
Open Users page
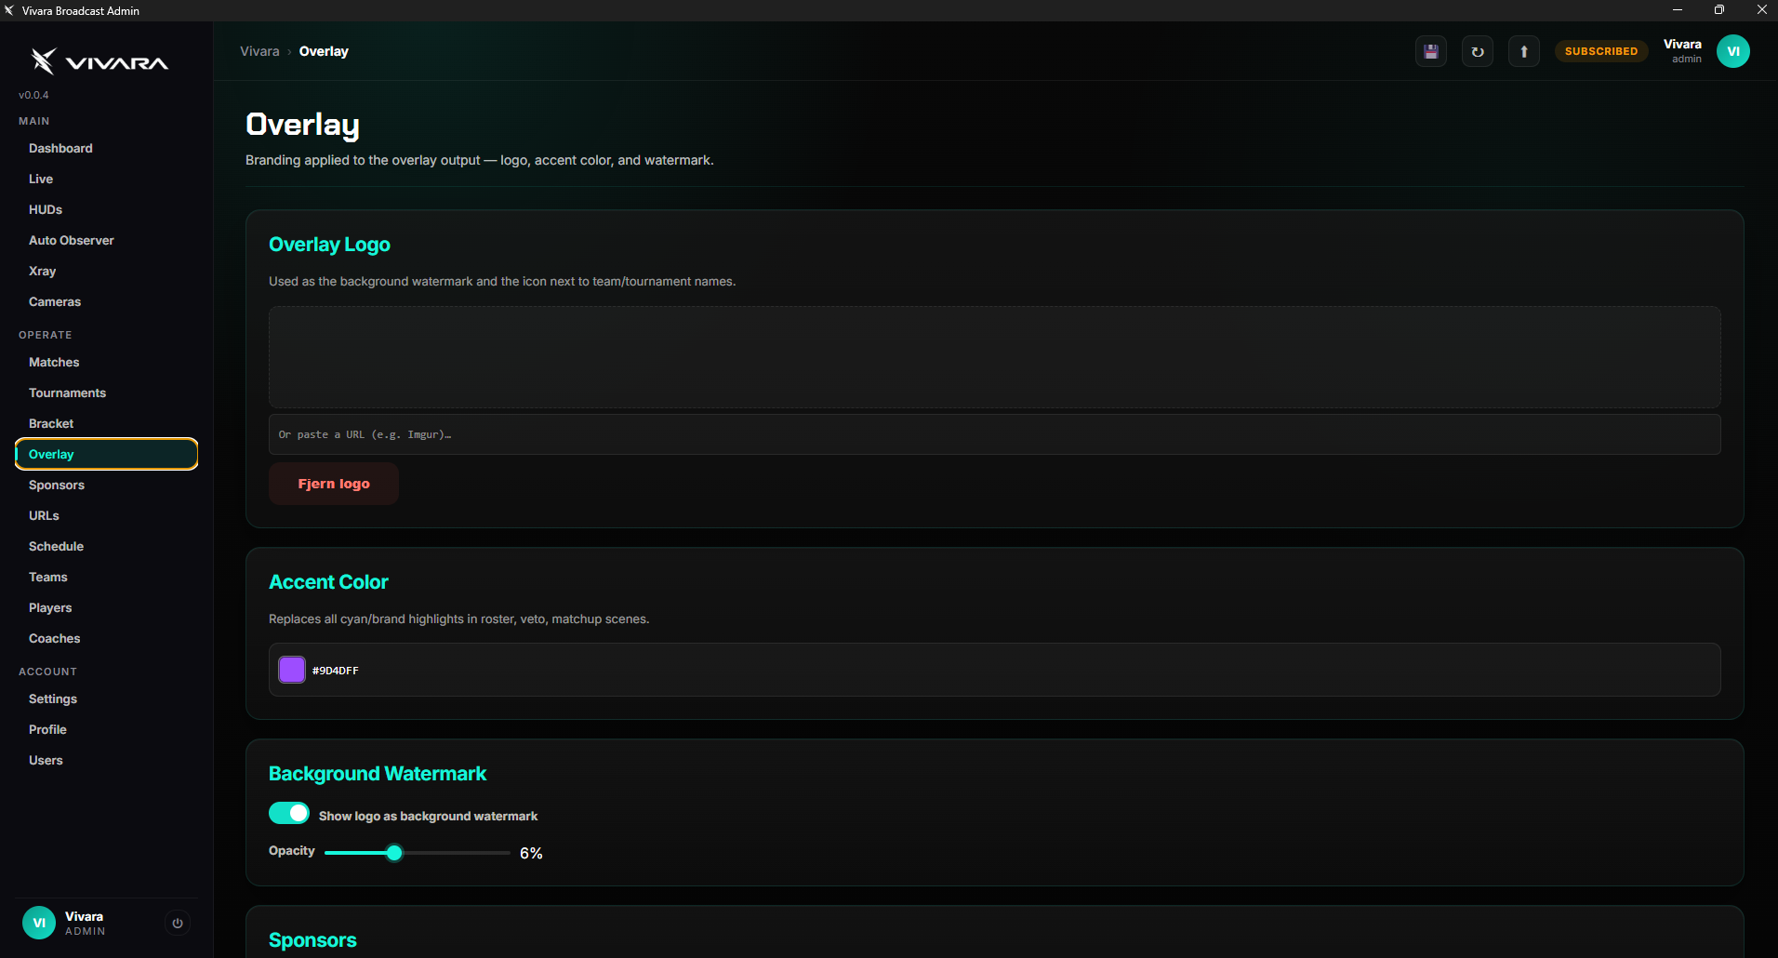pos(107,760)
